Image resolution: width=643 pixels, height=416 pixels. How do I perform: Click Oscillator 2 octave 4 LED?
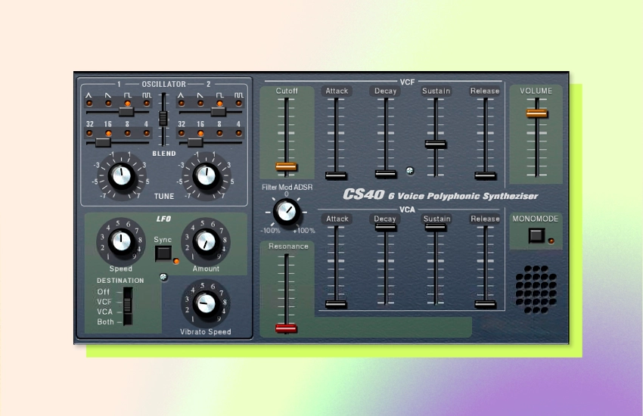pos(238,133)
